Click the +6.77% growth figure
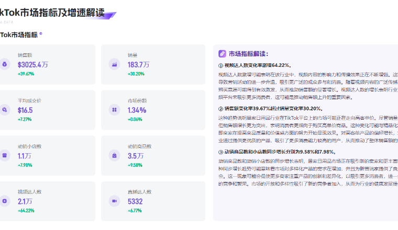The height and width of the screenshot is (230, 398). [x=135, y=211]
